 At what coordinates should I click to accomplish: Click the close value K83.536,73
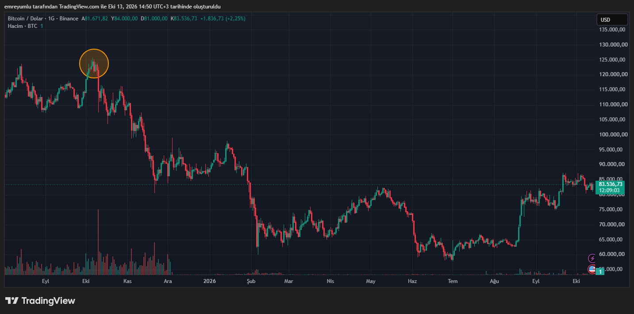click(184, 19)
